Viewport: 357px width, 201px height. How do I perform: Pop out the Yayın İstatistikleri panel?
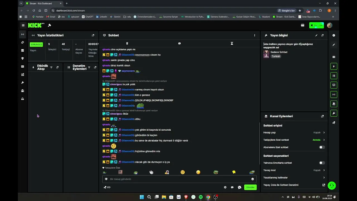pos(93,35)
